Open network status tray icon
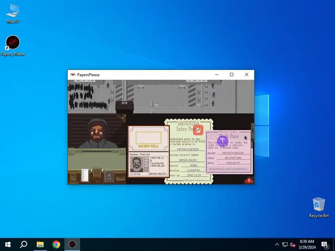 click(x=285, y=244)
